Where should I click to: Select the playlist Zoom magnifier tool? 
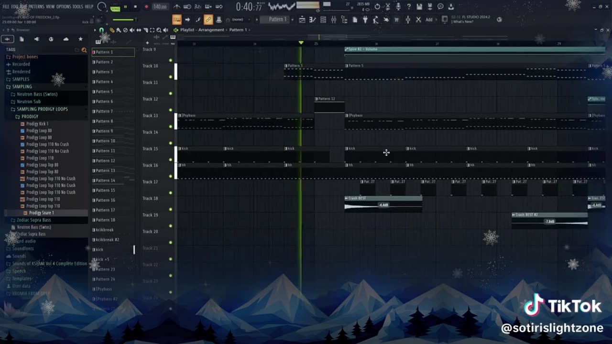coord(158,30)
